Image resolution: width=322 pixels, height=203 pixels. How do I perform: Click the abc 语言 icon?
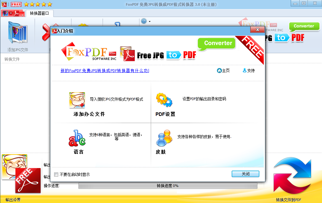pyautogui.click(x=77, y=138)
